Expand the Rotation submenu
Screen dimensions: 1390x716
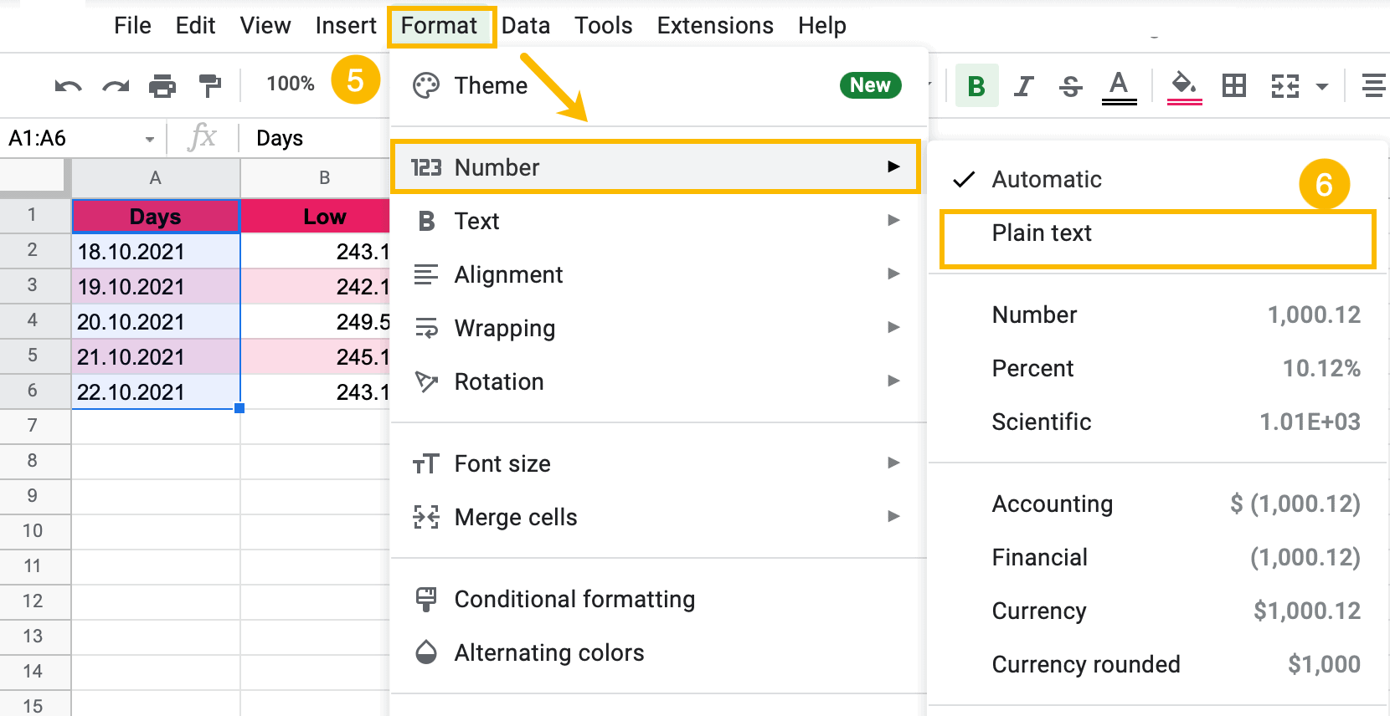tap(658, 381)
